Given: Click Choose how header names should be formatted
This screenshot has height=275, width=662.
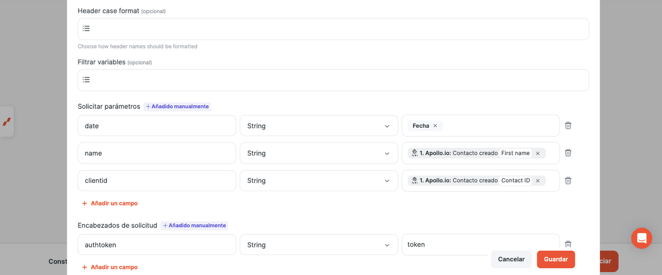Looking at the screenshot, I should click(x=137, y=46).
